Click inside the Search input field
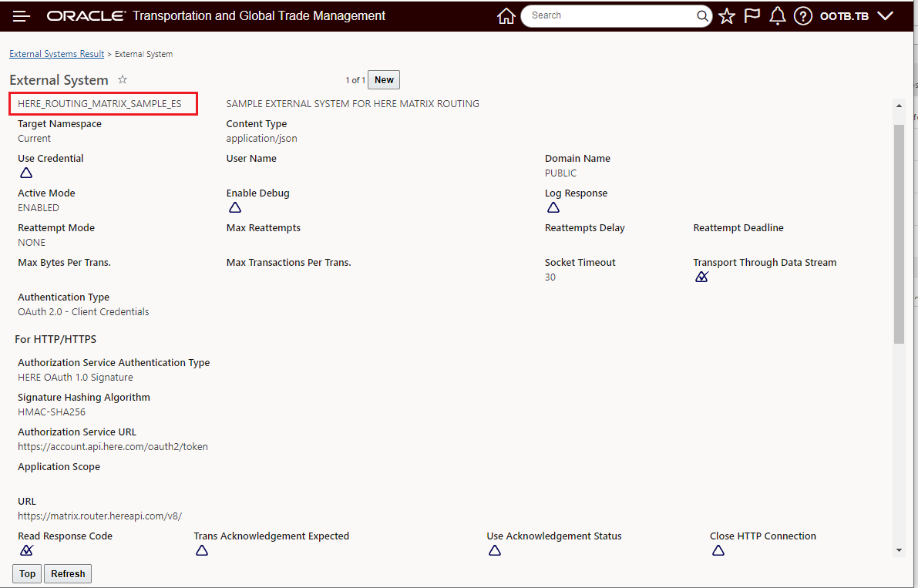 point(609,15)
